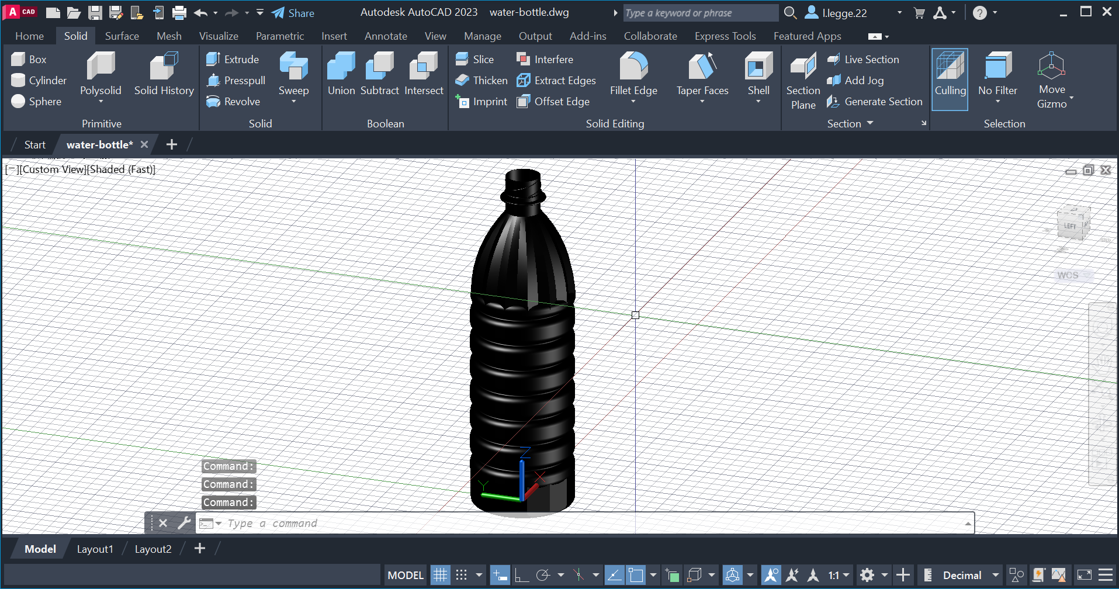
Task: Click the Subtract boolean tool
Action: click(380, 74)
